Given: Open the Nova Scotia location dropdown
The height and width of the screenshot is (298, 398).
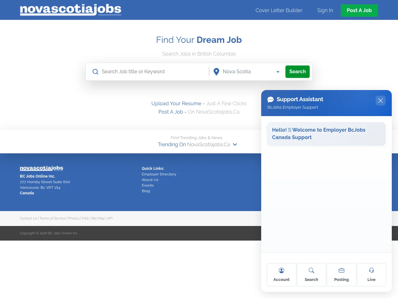Looking at the screenshot, I should 251,72.
